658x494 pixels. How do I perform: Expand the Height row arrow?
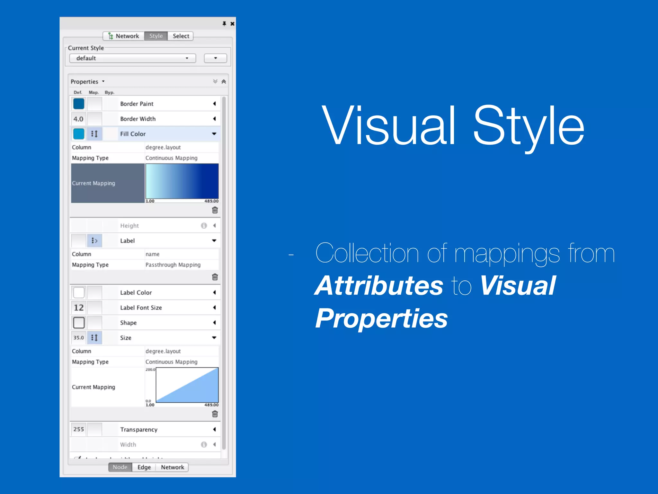click(214, 225)
